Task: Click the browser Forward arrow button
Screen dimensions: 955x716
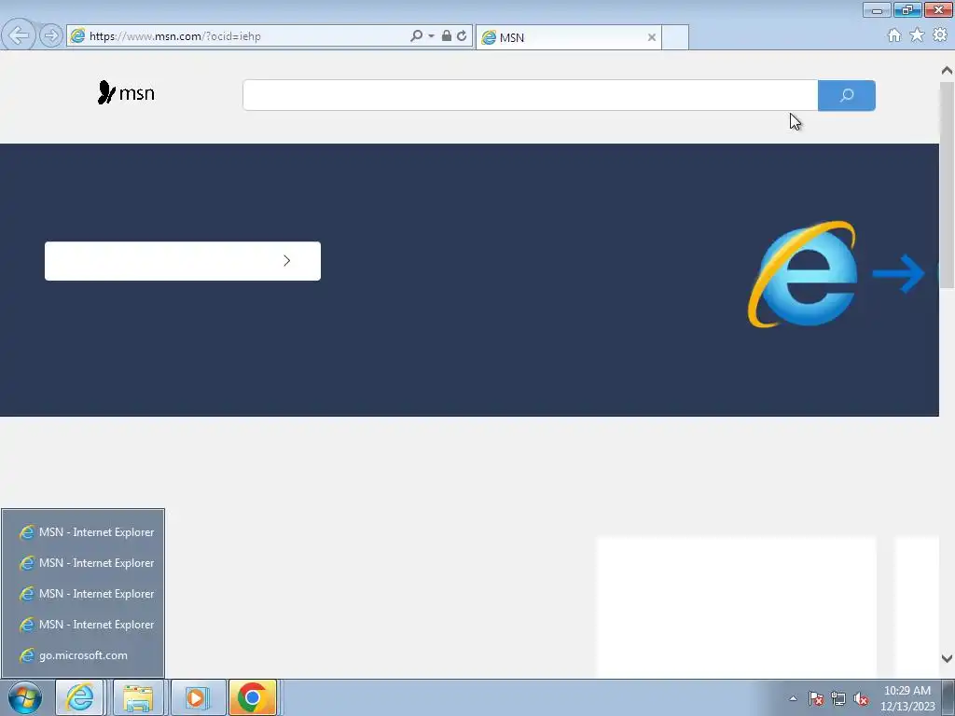Action: pos(51,36)
